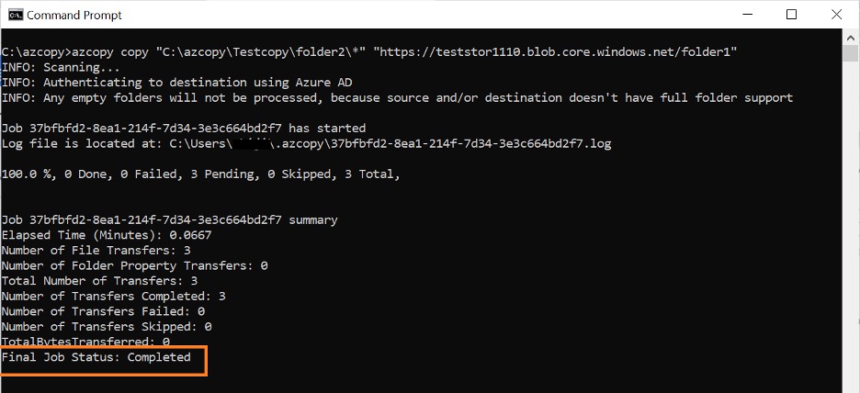860x393 pixels.
Task: Click the Command Prompt icon in title bar
Action: (15, 15)
